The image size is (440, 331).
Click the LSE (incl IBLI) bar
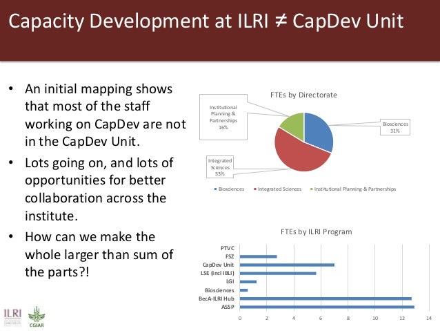click(x=278, y=274)
